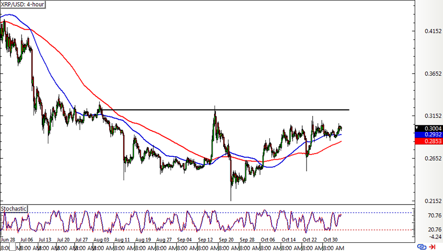Click the 0.3652 price axis label
The height and width of the screenshot is (251, 443).
tap(433, 74)
